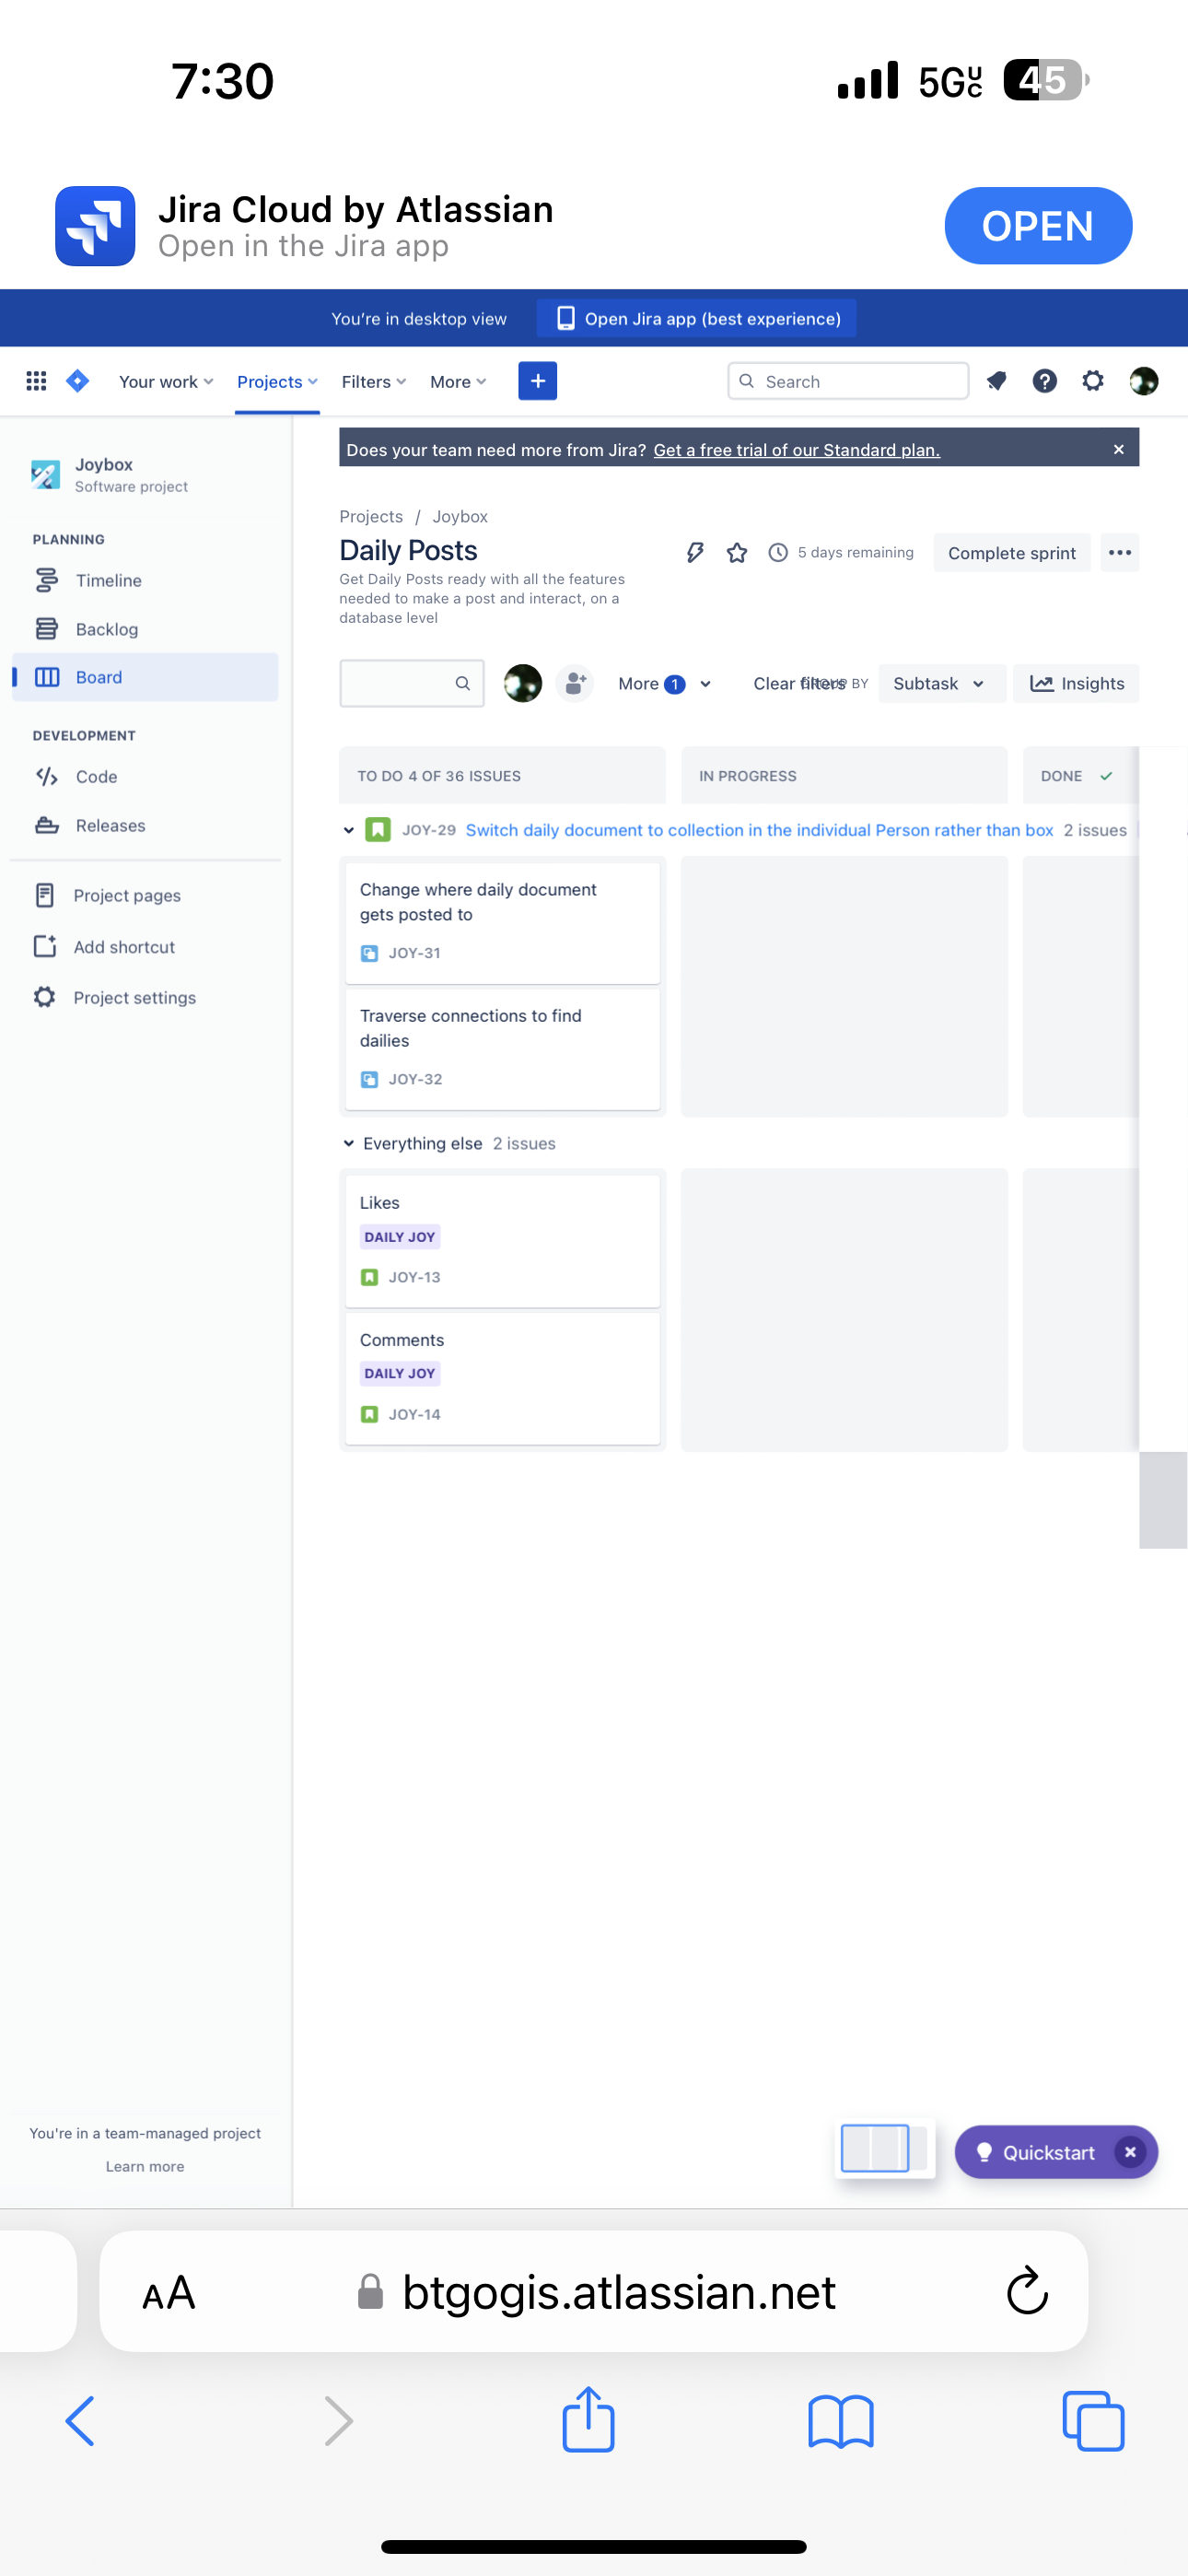Screen dimensions: 1188x2576
Task: Click the top navigation Search field
Action: (x=848, y=381)
